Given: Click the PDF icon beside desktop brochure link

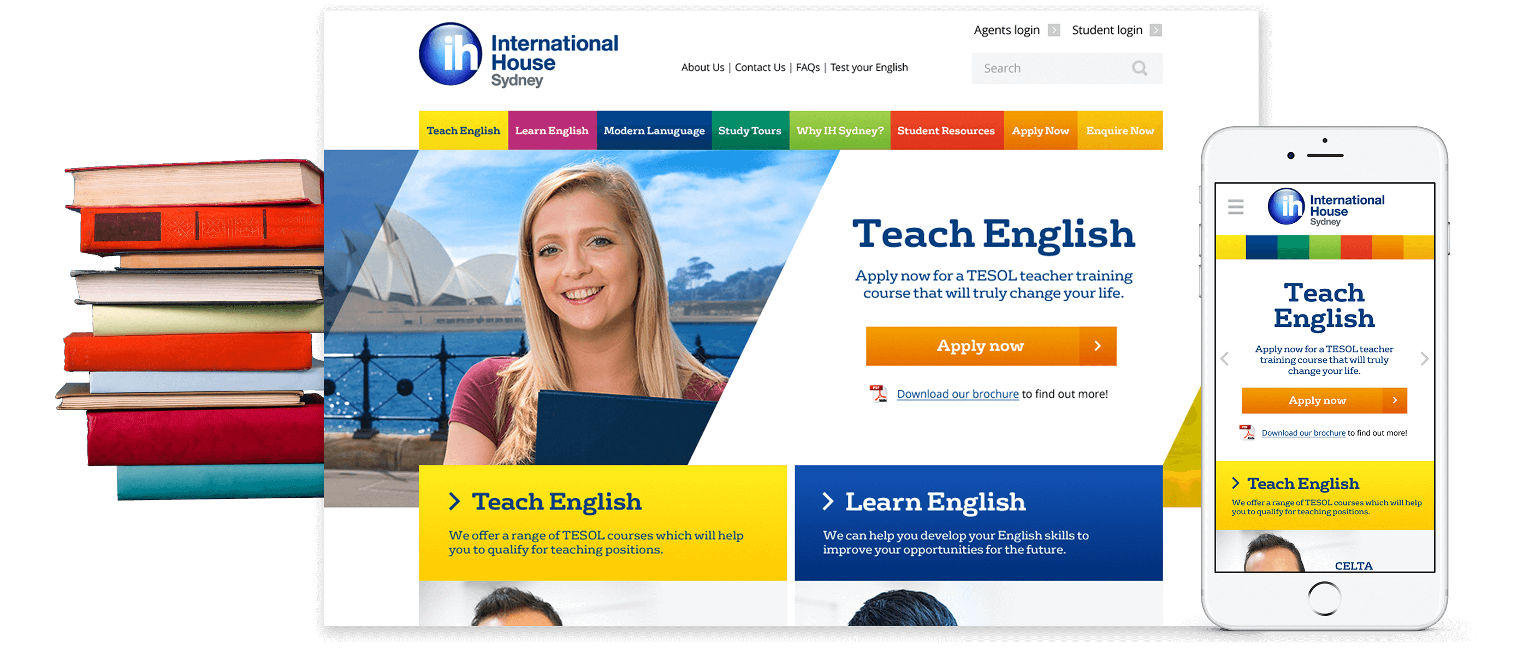Looking at the screenshot, I should [x=879, y=394].
